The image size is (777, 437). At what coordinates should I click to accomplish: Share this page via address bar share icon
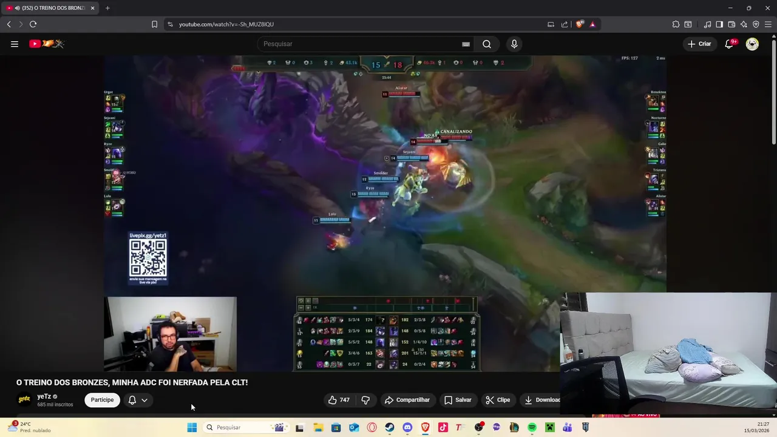[x=565, y=24]
